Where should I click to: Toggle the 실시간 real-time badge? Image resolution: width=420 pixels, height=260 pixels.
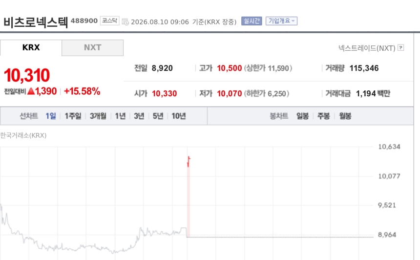pos(252,21)
